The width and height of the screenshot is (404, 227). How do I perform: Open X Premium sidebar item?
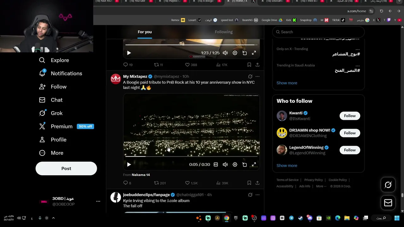point(66,126)
